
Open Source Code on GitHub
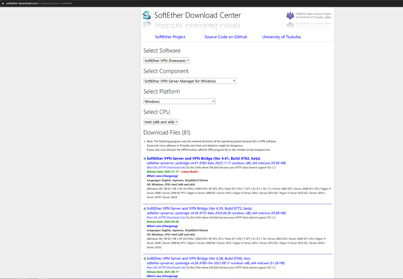(x=226, y=37)
